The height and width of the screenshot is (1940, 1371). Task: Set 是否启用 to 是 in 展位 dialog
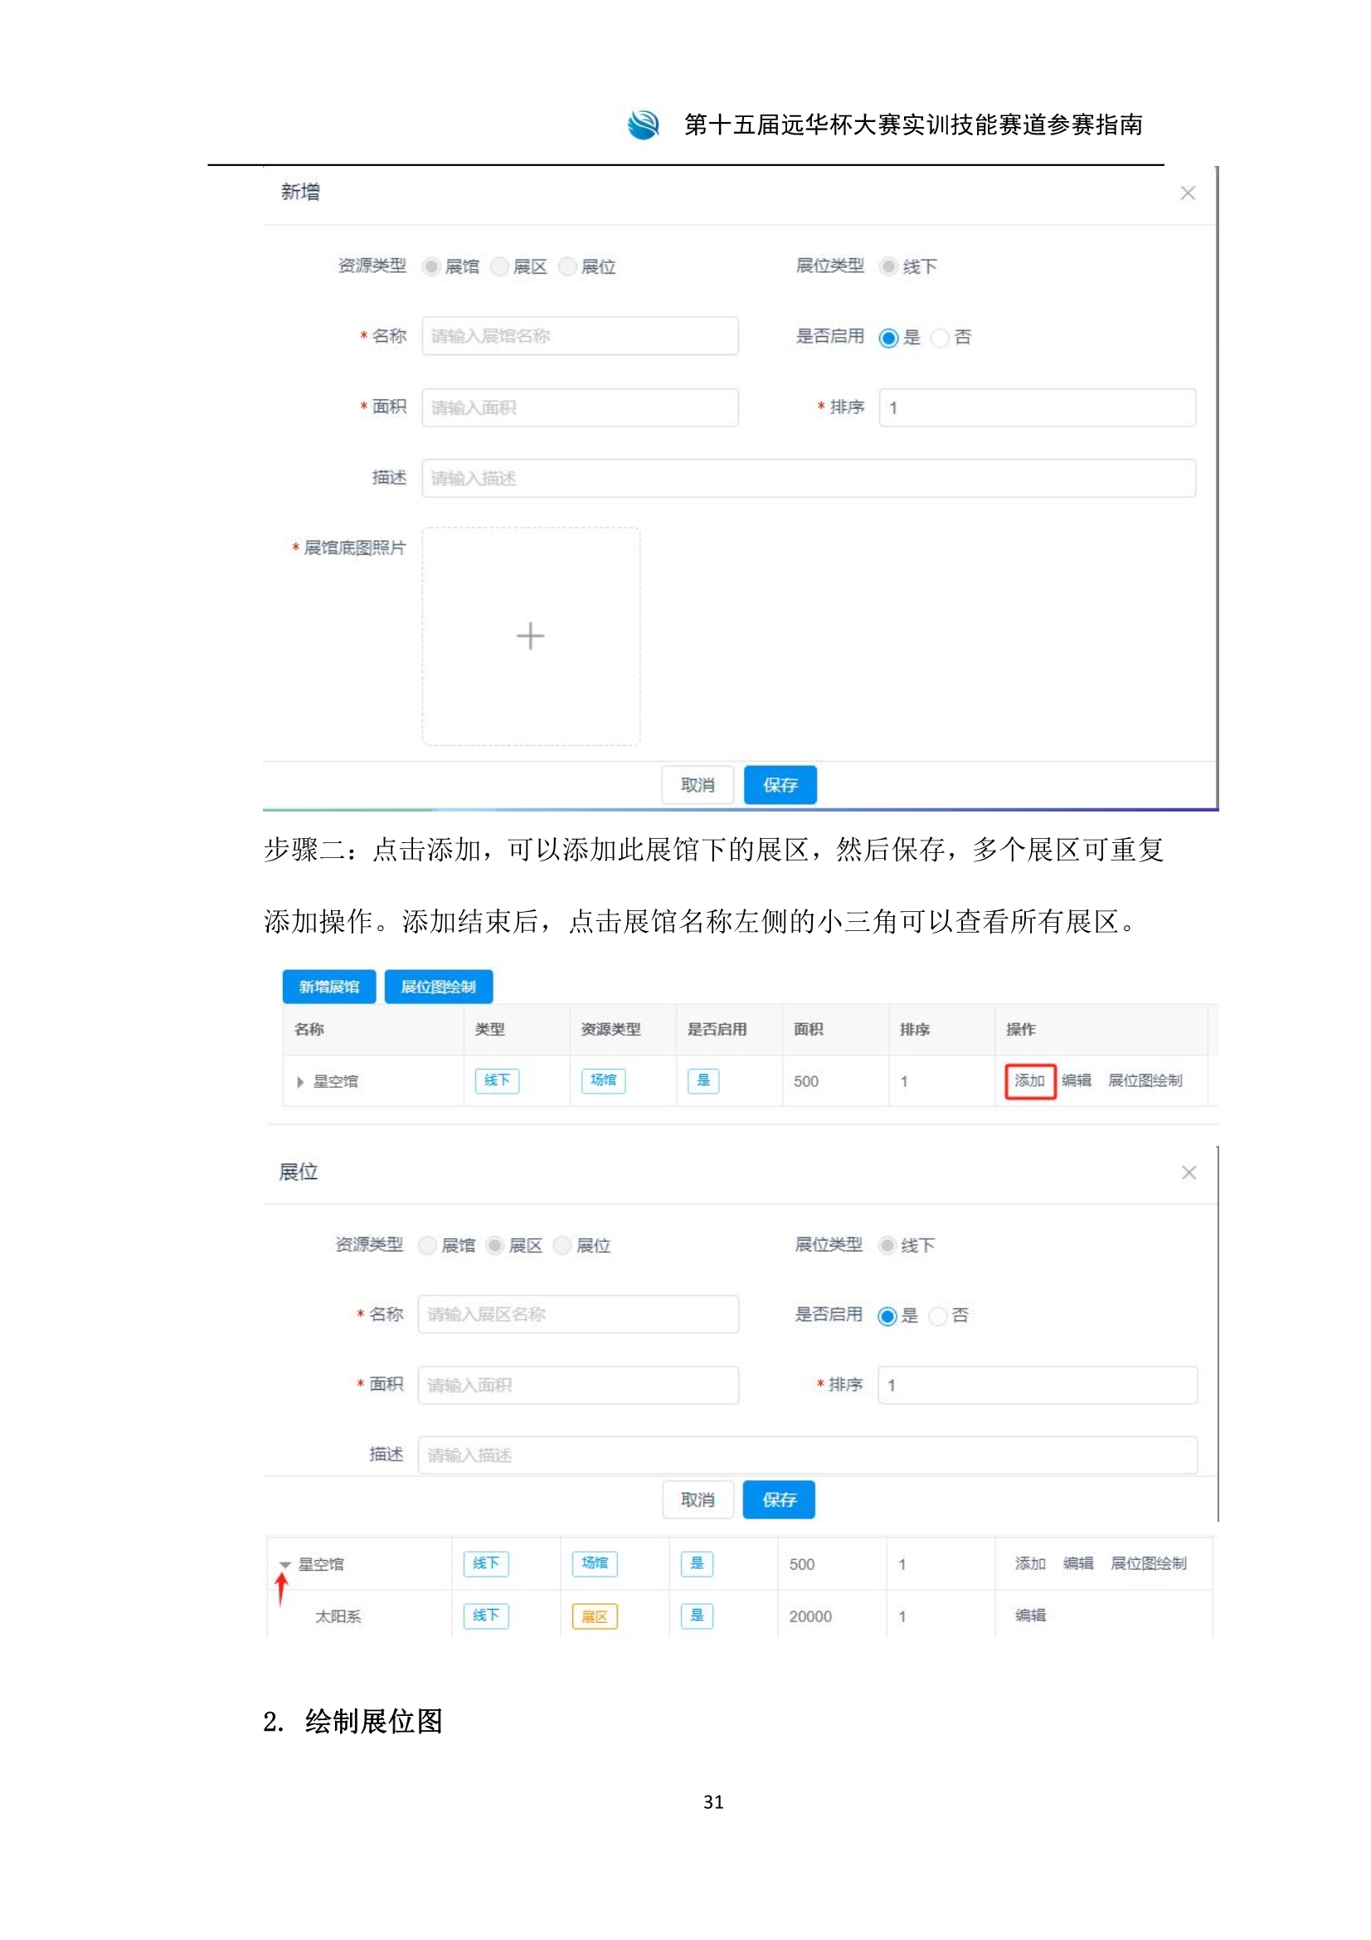coord(886,1316)
